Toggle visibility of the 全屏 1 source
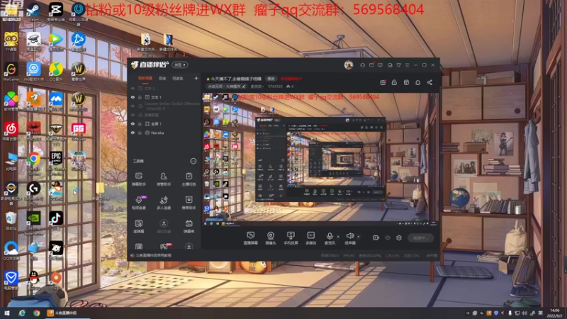This screenshot has width=567, height=319. (133, 123)
